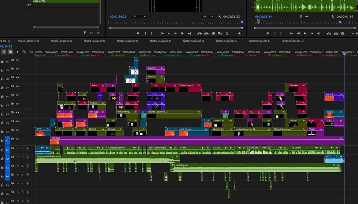Hide track V9 using its eye icon
Viewport: 358px width, 204px height.
pyautogui.click(x=18, y=69)
